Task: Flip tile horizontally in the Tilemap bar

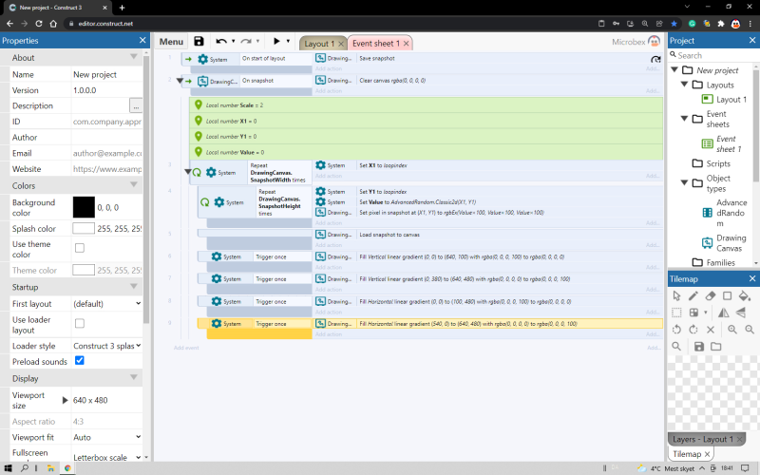Action: pos(723,313)
